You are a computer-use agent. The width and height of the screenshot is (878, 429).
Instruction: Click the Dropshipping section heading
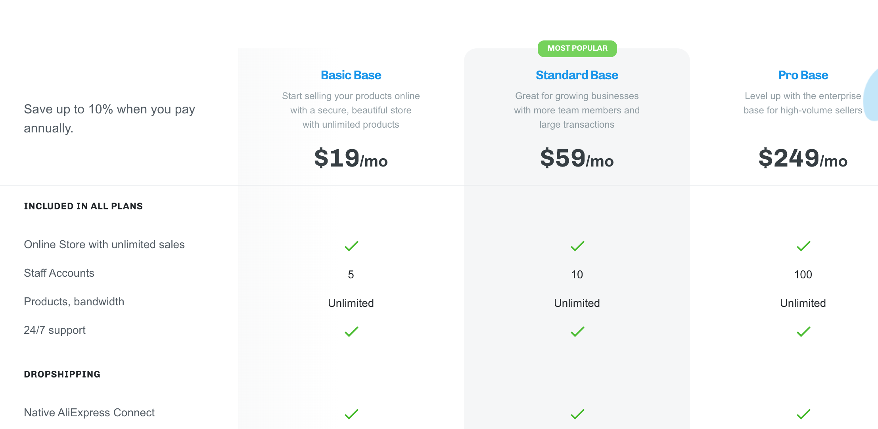pyautogui.click(x=62, y=374)
